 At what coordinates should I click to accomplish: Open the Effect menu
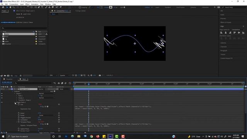27,4
